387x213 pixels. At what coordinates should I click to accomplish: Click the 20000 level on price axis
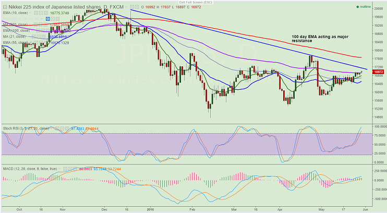pos(378,9)
